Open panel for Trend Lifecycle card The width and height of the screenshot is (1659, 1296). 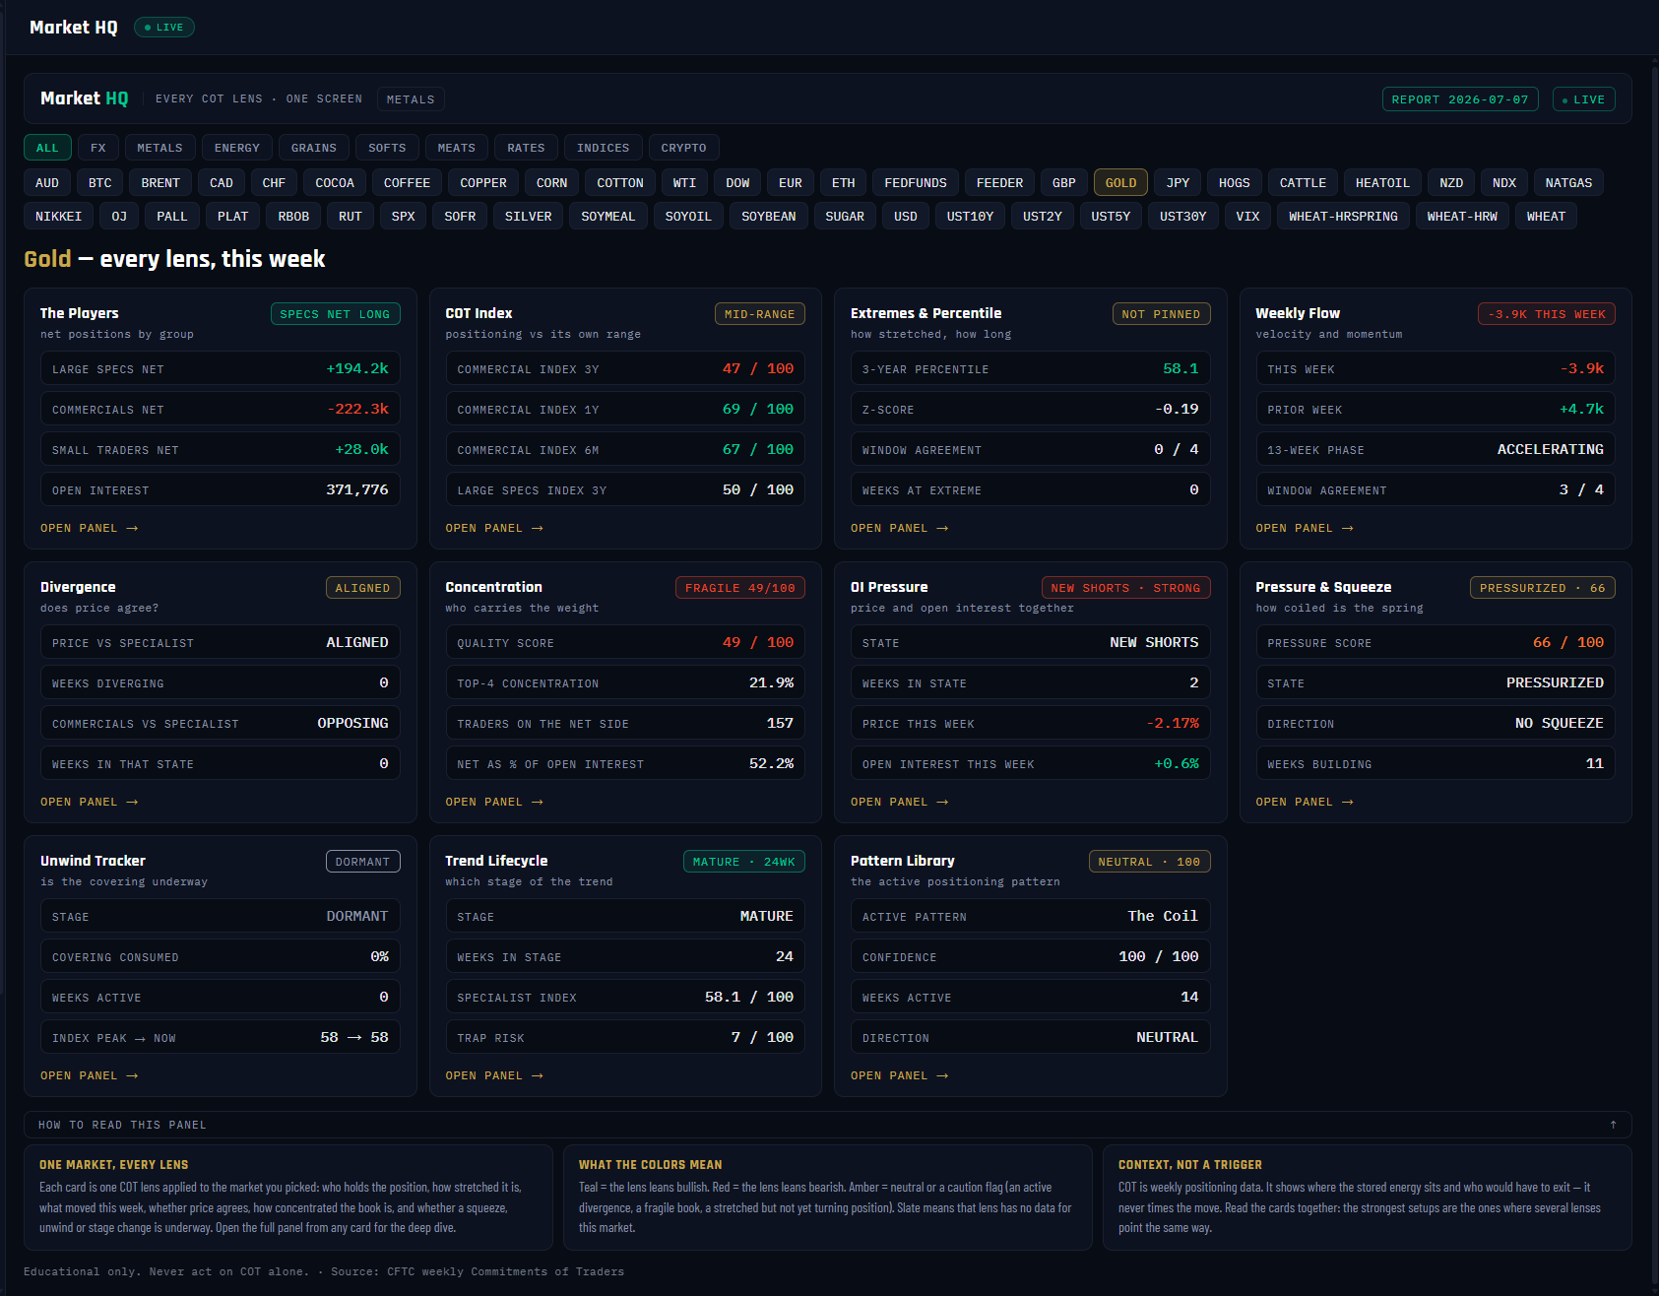494,1076
